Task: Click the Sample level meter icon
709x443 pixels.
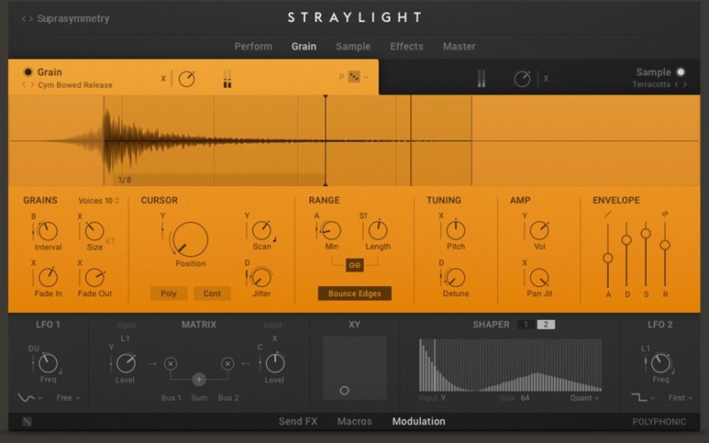Action: (481, 79)
